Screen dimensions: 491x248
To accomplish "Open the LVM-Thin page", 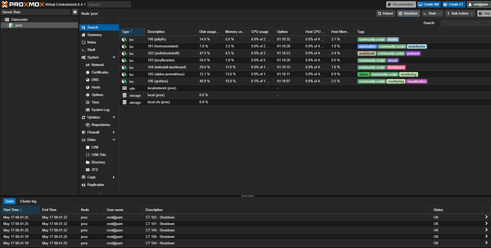I will [x=99, y=155].
